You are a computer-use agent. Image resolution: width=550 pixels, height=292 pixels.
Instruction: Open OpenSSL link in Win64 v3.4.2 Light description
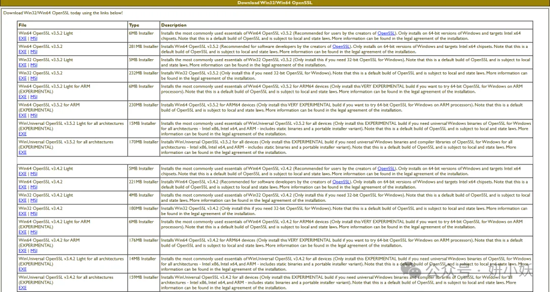tap(386, 169)
